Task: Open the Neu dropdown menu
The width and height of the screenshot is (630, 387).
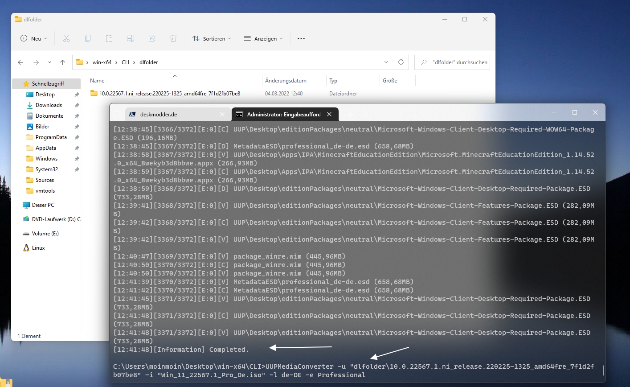Action: (33, 39)
